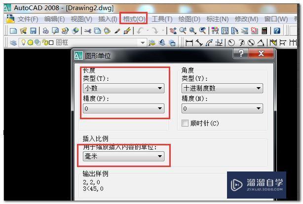Select the Zoom Realtime magnifier icon
The width and height of the screenshot is (303, 204).
183,31
